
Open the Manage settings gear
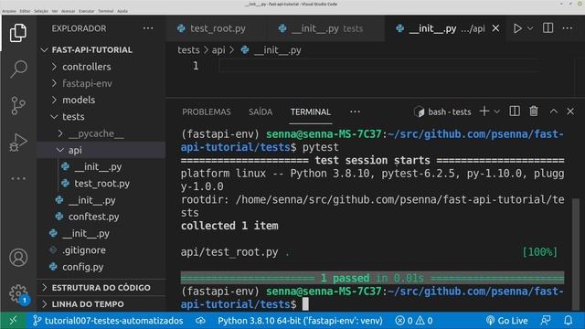[x=18, y=294]
